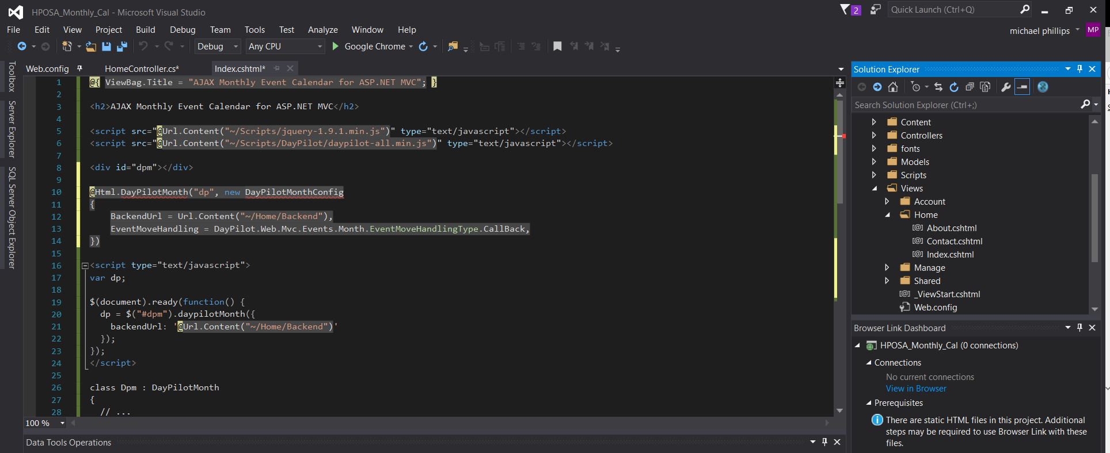Viewport: 1110px width, 453px height.
Task: Click the michael phillips account name
Action: [1040, 30]
